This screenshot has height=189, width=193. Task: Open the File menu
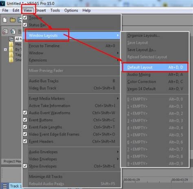pos(5,10)
